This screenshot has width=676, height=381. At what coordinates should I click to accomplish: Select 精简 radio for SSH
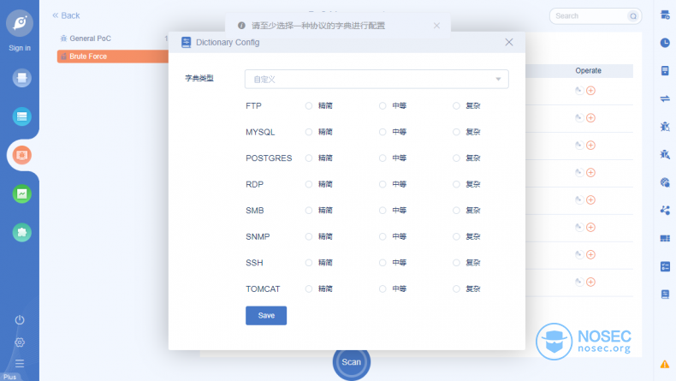click(309, 263)
